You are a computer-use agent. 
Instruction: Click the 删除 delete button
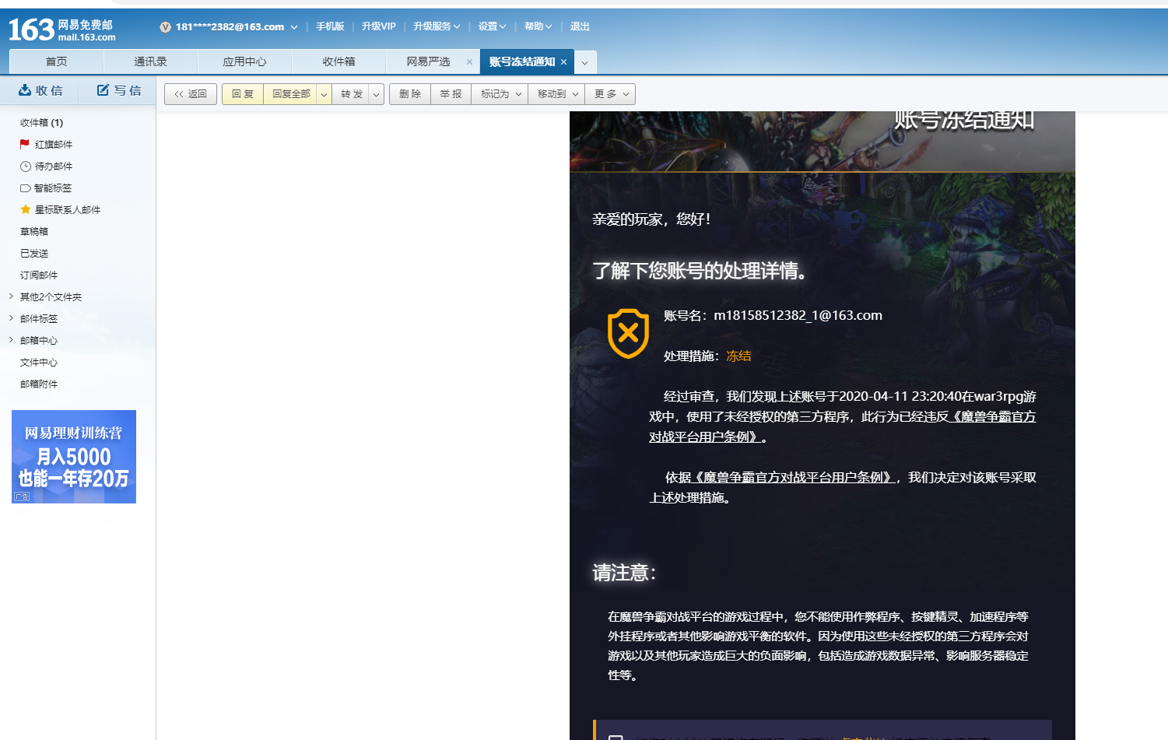(410, 94)
